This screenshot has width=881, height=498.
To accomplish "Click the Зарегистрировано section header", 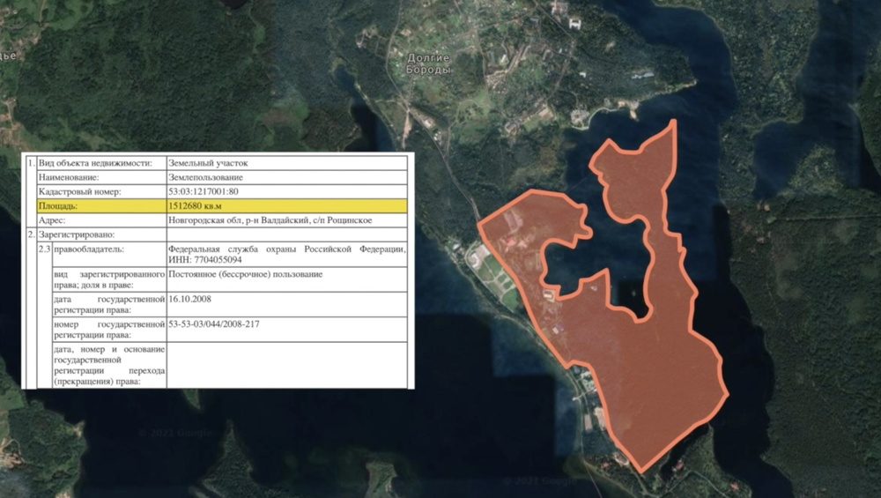I will tap(75, 234).
